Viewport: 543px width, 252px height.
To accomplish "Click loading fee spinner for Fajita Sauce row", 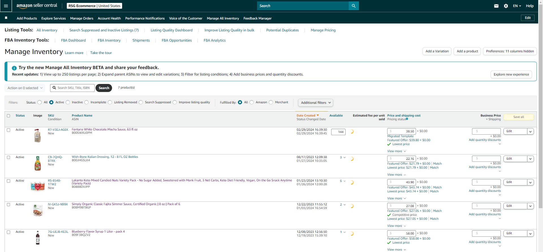I will coord(352,206).
